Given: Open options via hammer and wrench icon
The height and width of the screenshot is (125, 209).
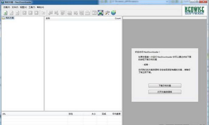Looking at the screenshot, I should [107, 13].
